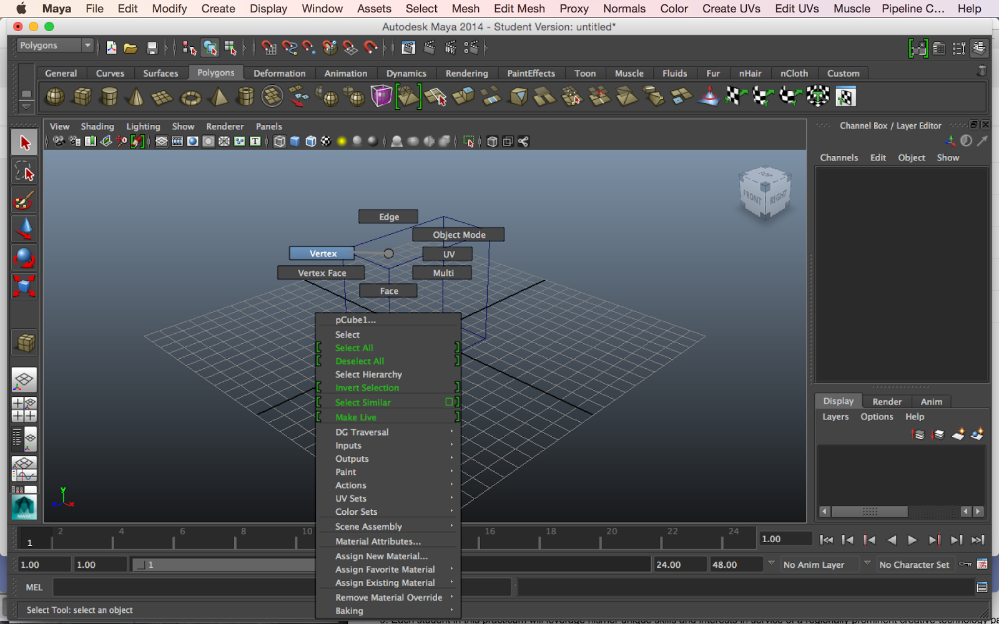The height and width of the screenshot is (624, 999).
Task: Switch to the Deformation shelf tab
Action: point(279,73)
